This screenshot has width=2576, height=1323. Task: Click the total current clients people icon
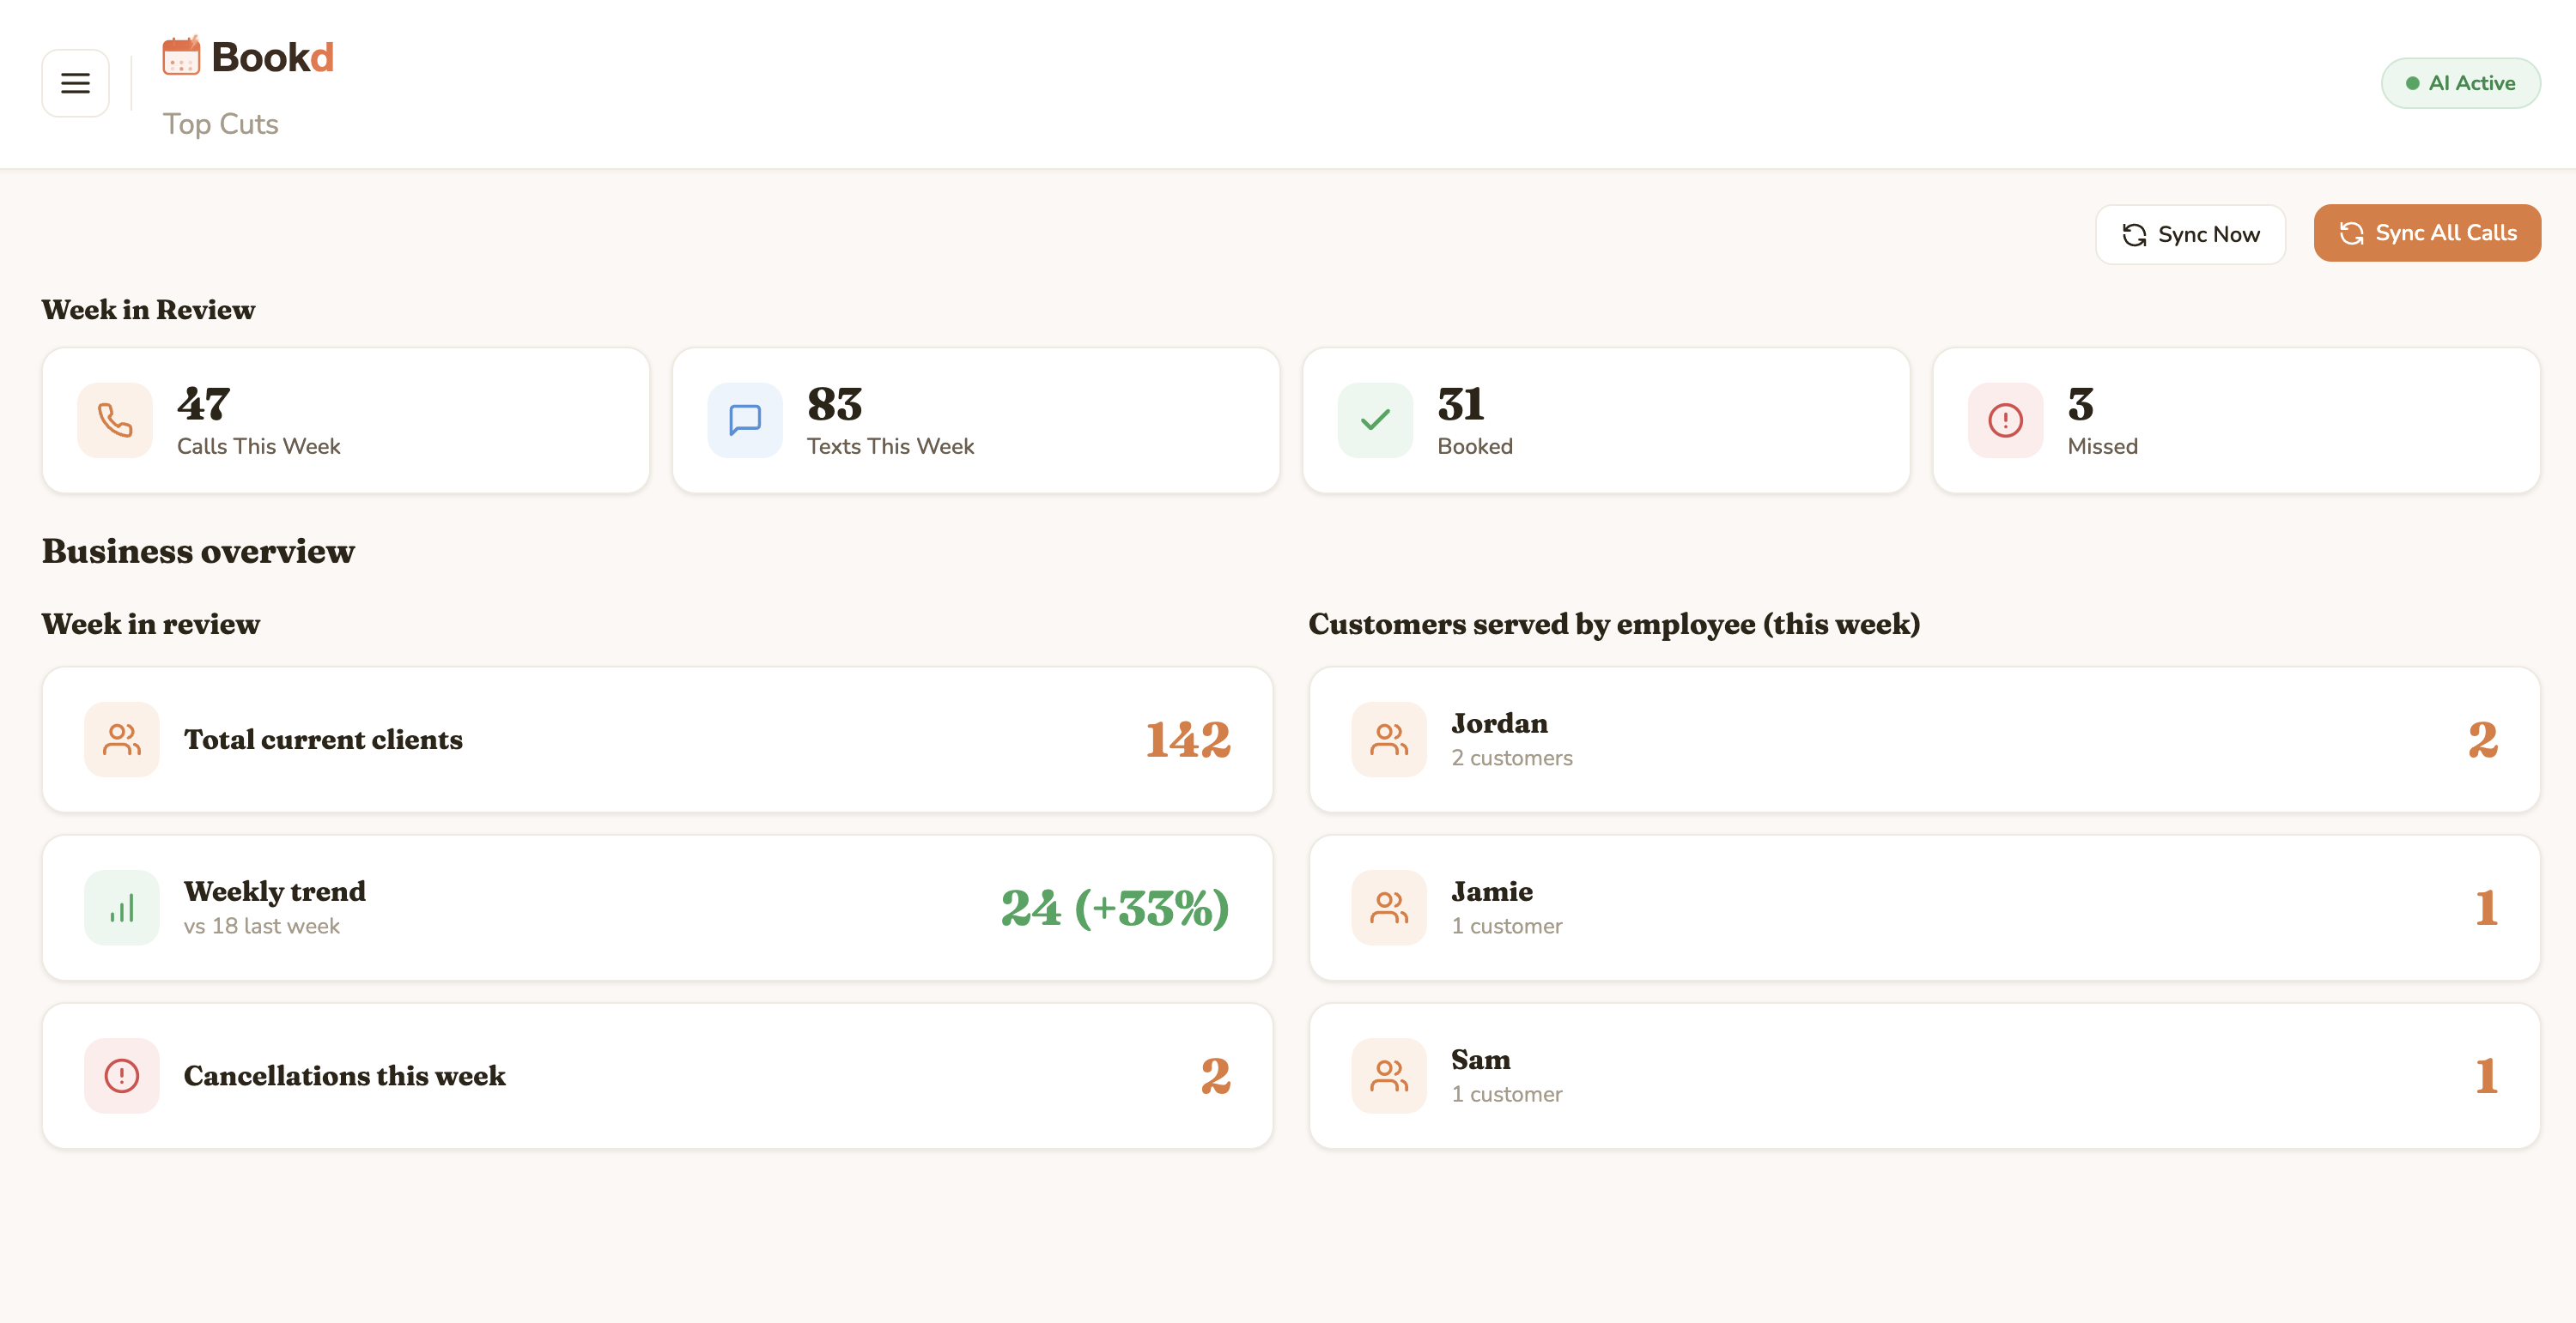pyautogui.click(x=122, y=740)
